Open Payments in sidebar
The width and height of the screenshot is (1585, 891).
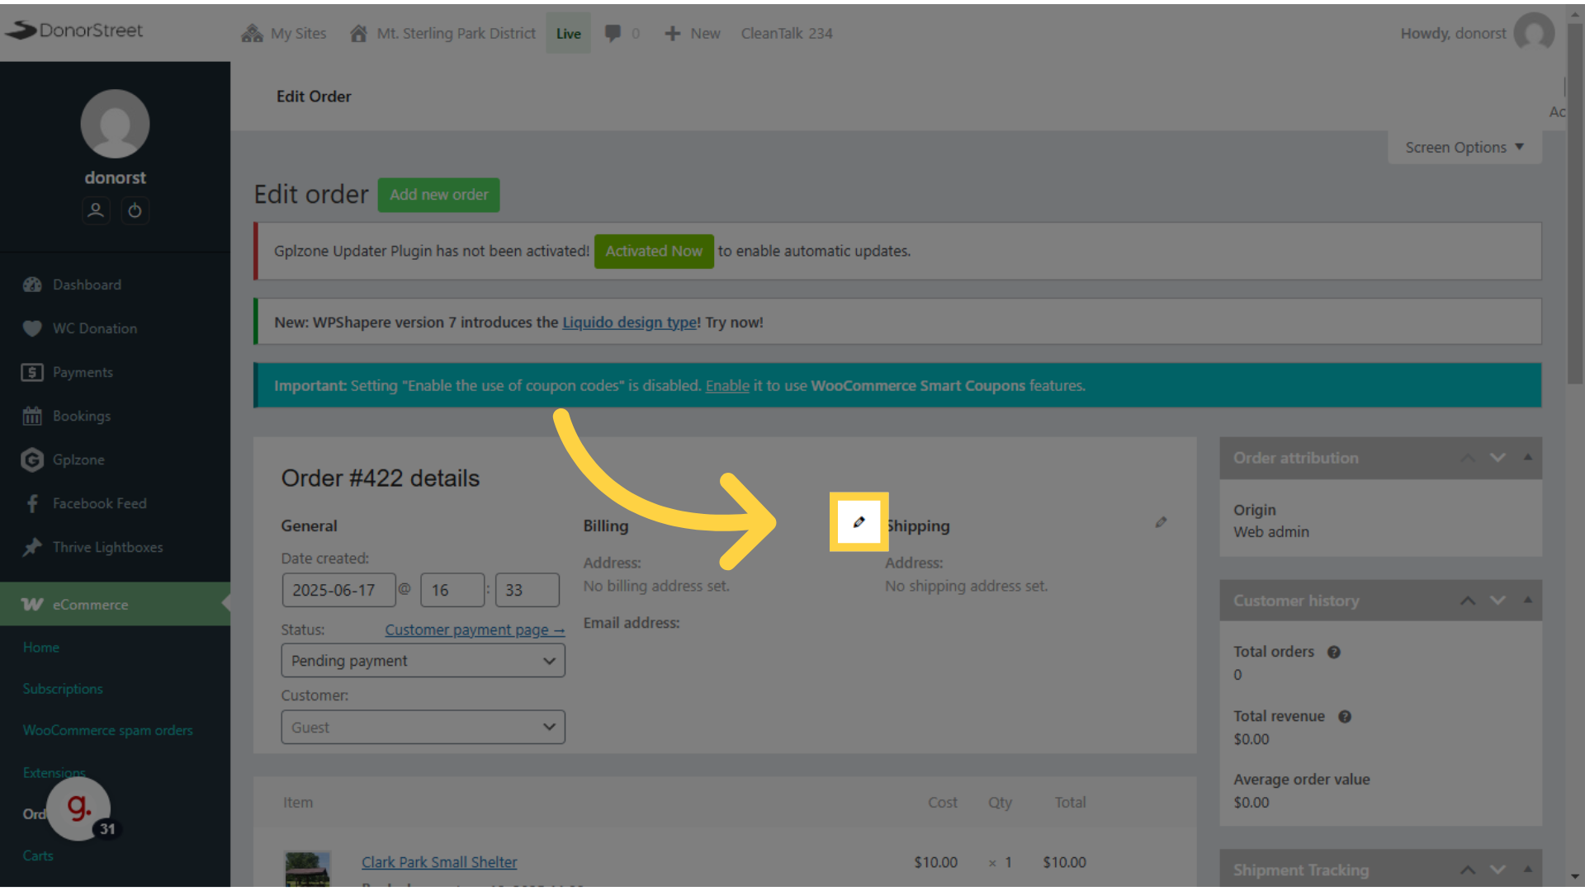pos(83,372)
